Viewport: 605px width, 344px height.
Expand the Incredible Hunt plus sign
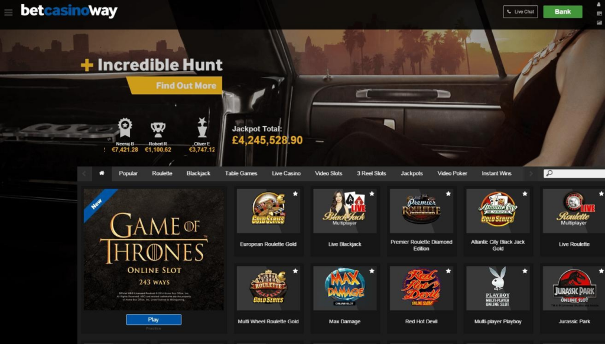pyautogui.click(x=87, y=65)
